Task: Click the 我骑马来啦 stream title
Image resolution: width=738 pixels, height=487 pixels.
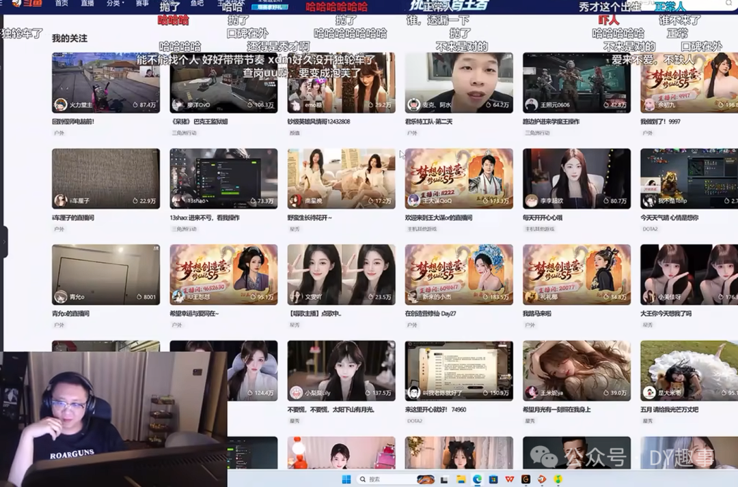Action: (x=537, y=314)
